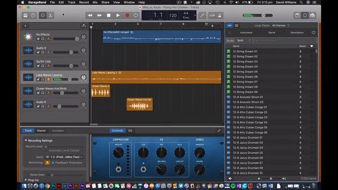
Task: Open the Loop Packs All Genres dropdown
Action: 280,25
